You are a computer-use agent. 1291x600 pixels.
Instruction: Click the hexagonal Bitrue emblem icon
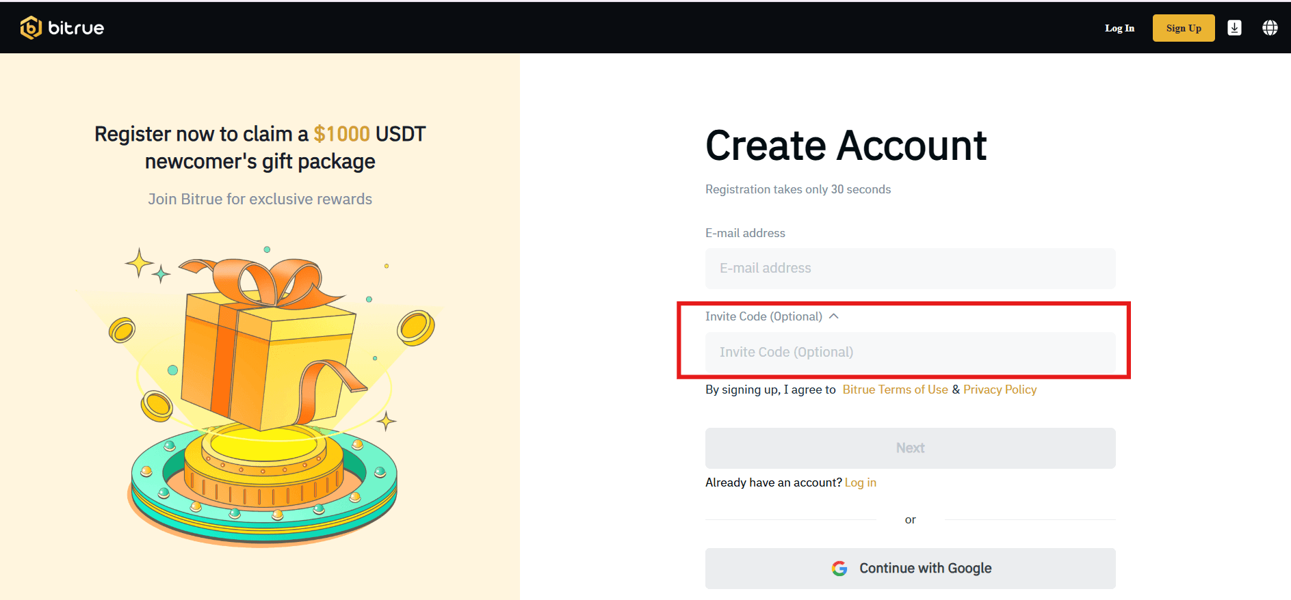point(30,27)
